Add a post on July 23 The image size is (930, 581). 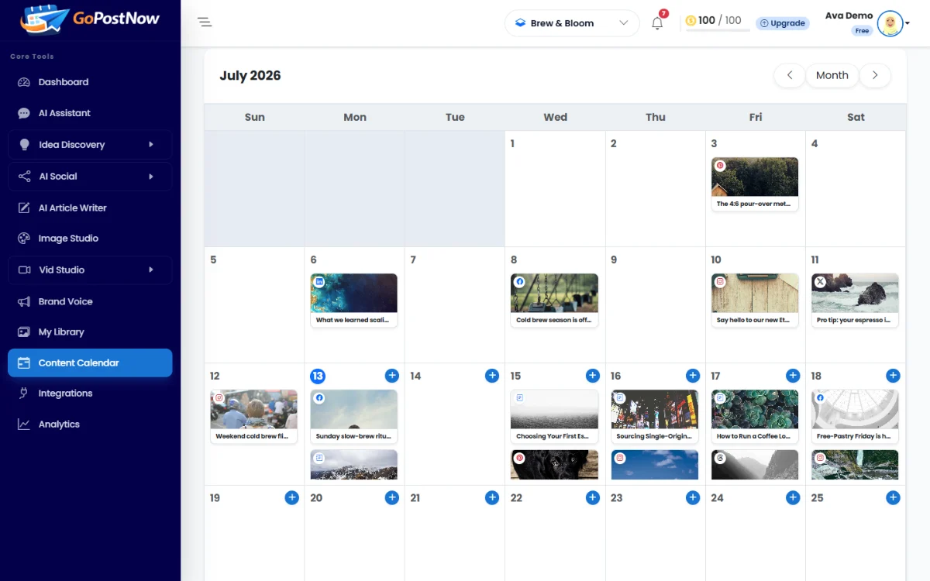693,498
